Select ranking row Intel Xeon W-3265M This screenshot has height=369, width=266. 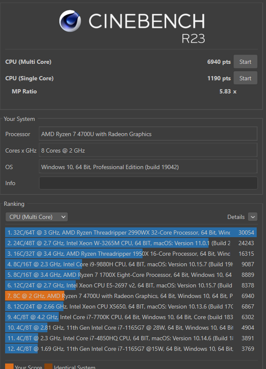(131, 243)
